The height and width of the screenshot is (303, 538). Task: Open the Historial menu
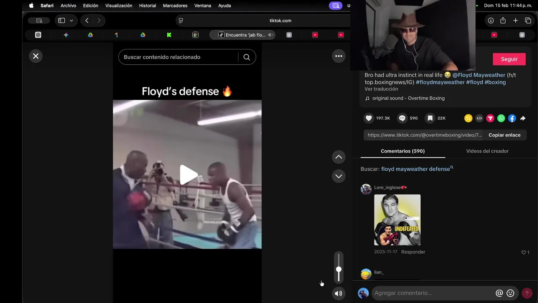coord(148,5)
